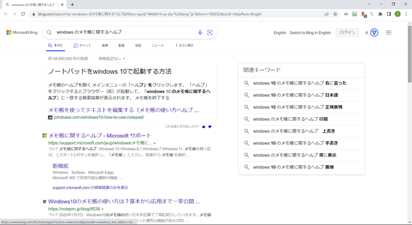412x225 pixels.
Task: Switch to the 画像 tab
Action: point(105,45)
